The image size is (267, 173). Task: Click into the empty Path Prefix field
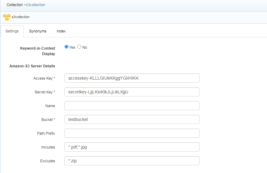[132, 133]
